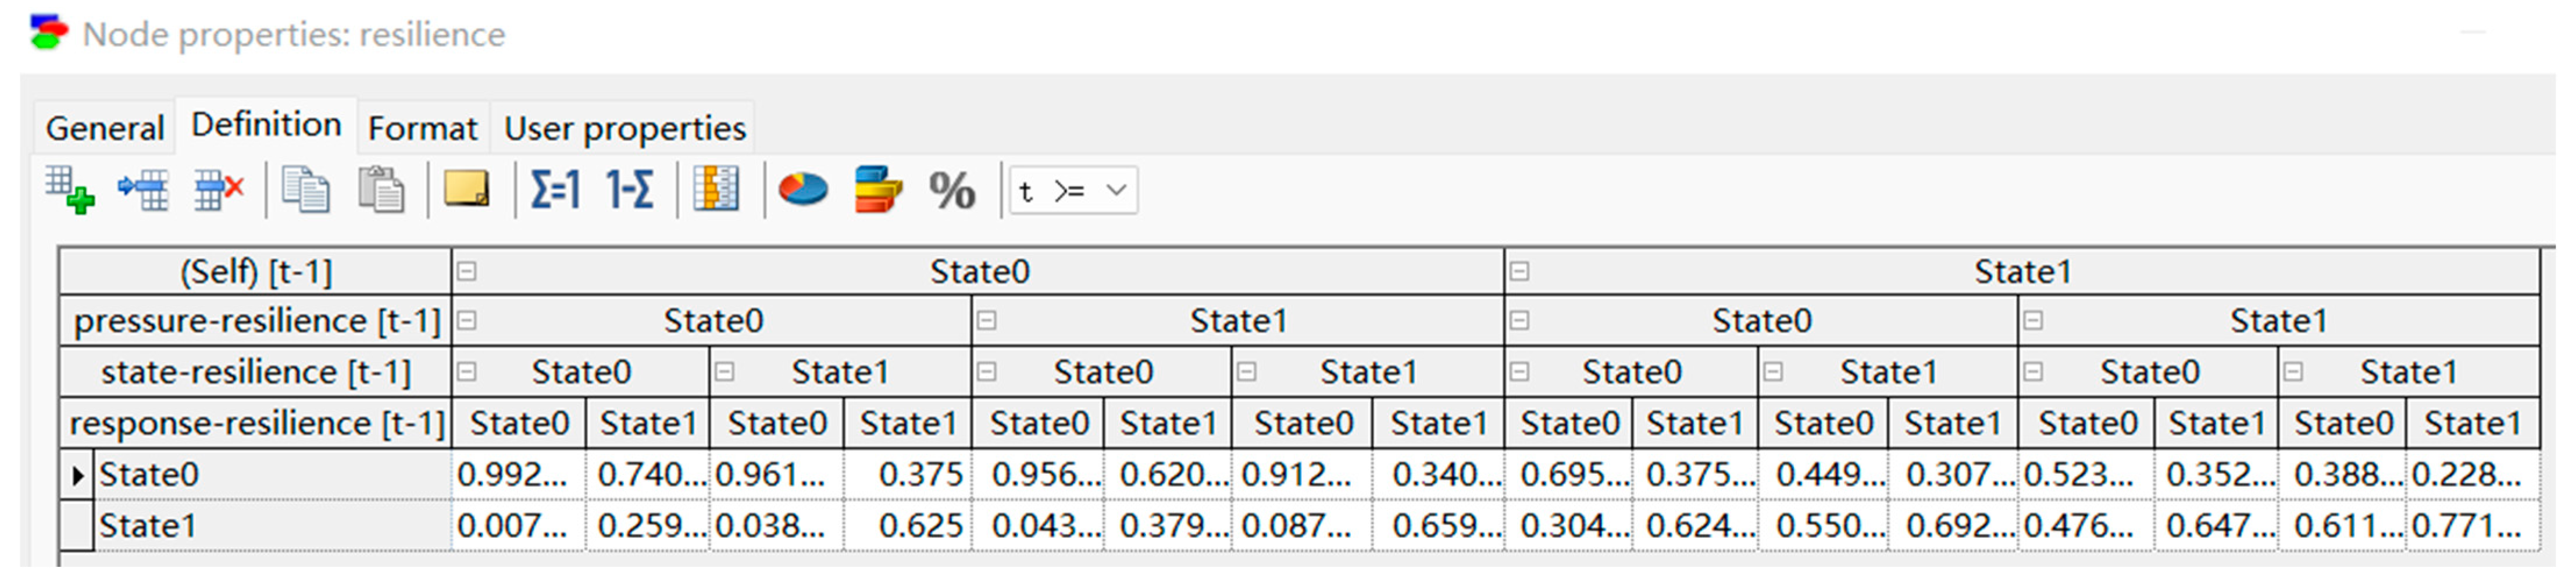Screen dimensions: 2576x582
Task: Click the cell with value 0.340...
Action: 1438,474
